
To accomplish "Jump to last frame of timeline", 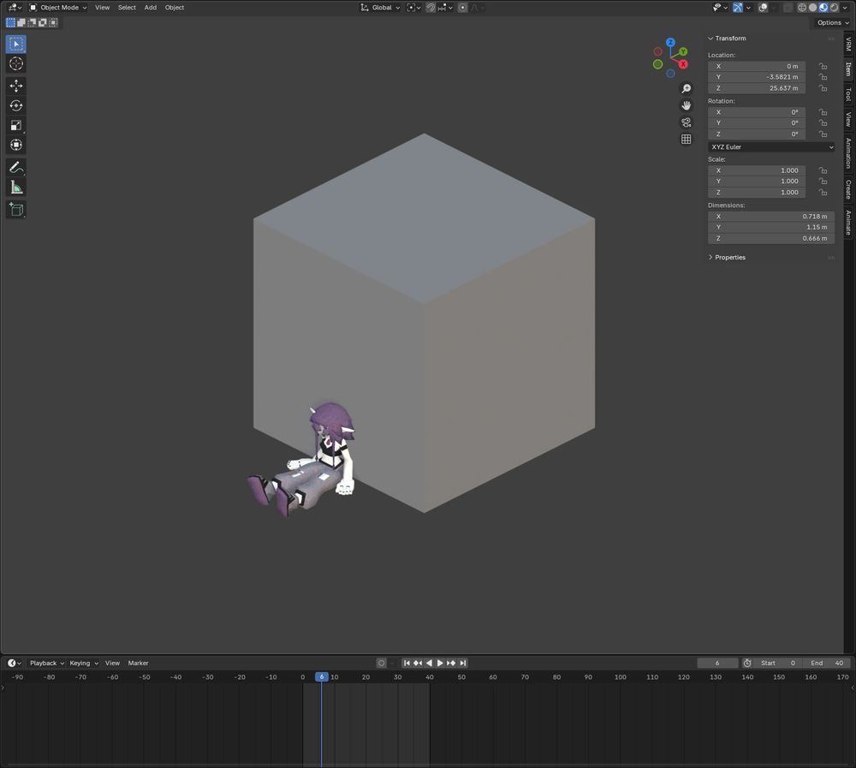I will pos(463,663).
